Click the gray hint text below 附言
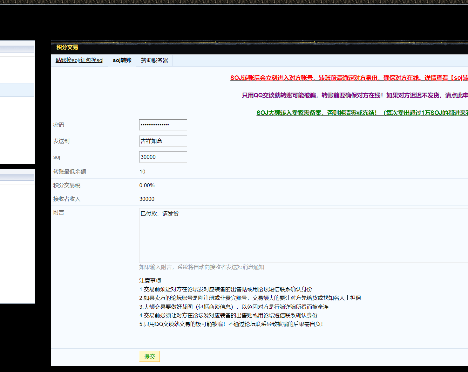 pyautogui.click(x=201, y=267)
